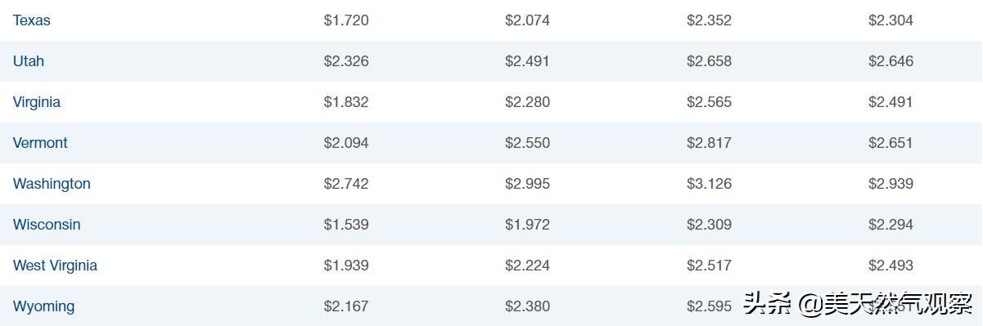This screenshot has height=326, width=983.
Task: Open the Wisconsin state link
Action: [47, 225]
